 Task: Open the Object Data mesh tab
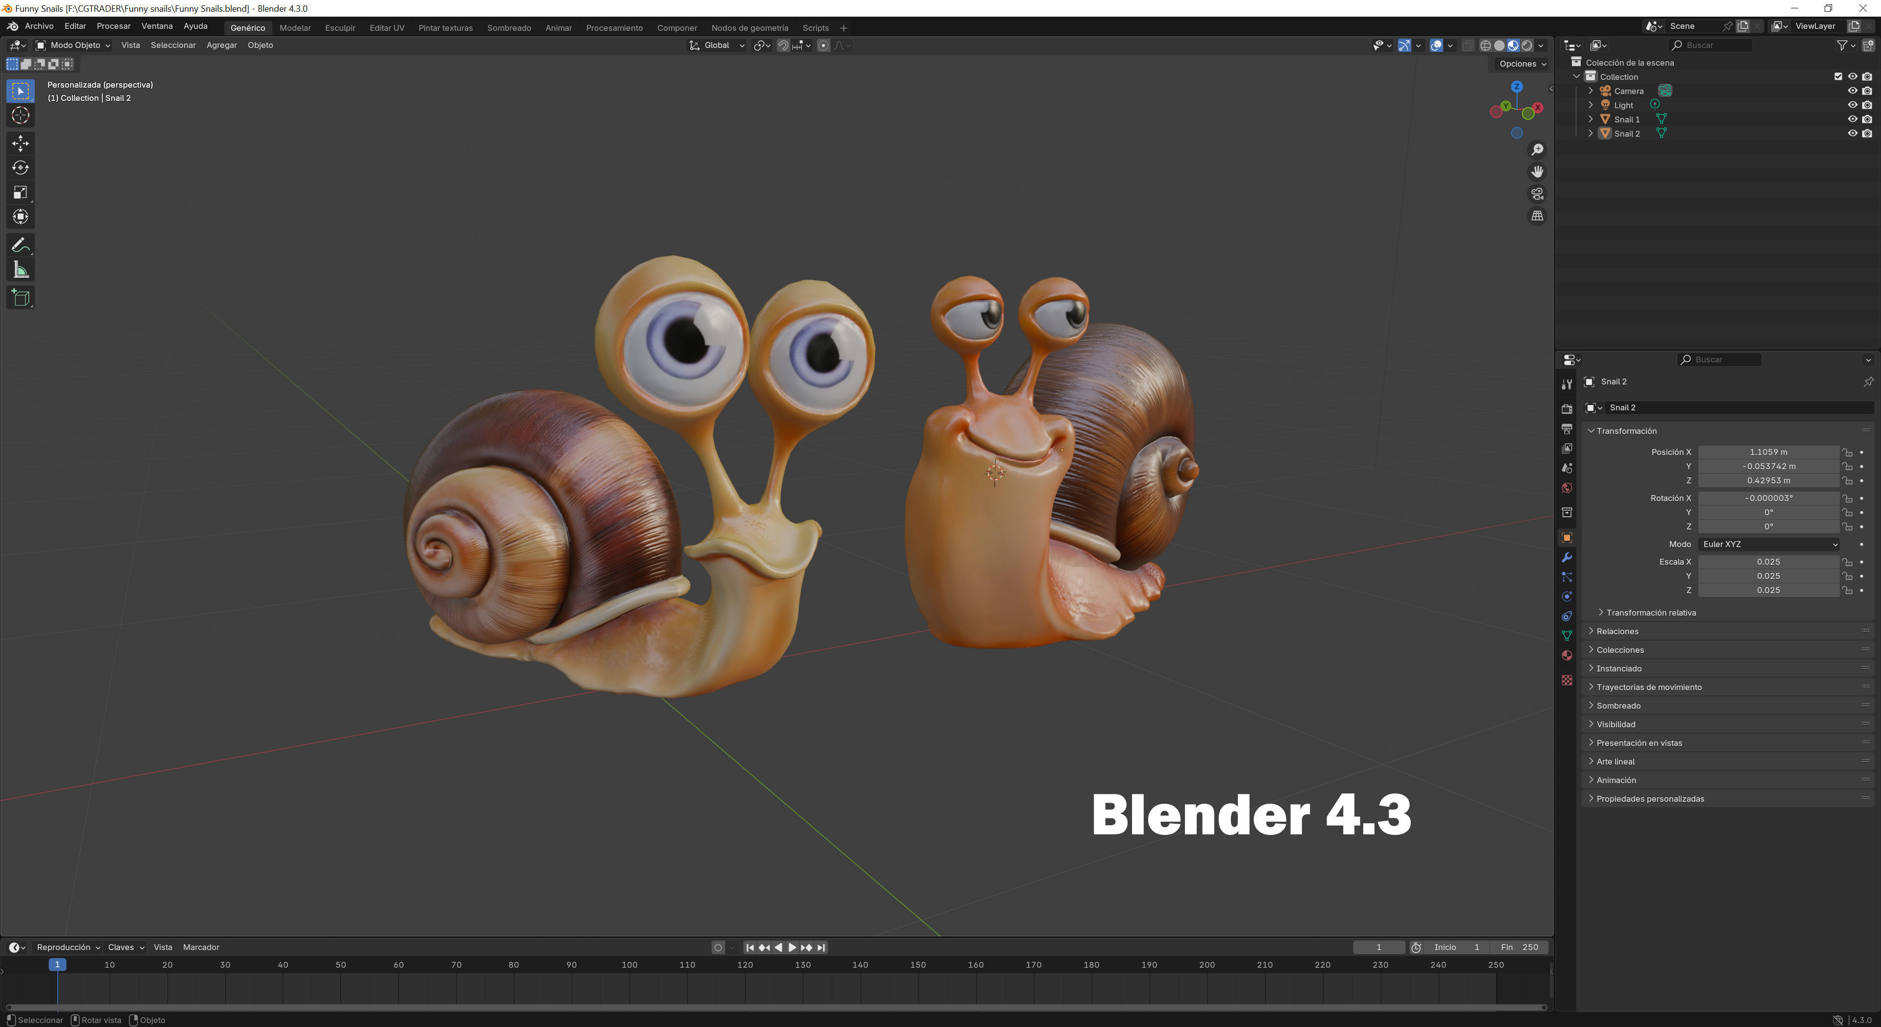1567,637
